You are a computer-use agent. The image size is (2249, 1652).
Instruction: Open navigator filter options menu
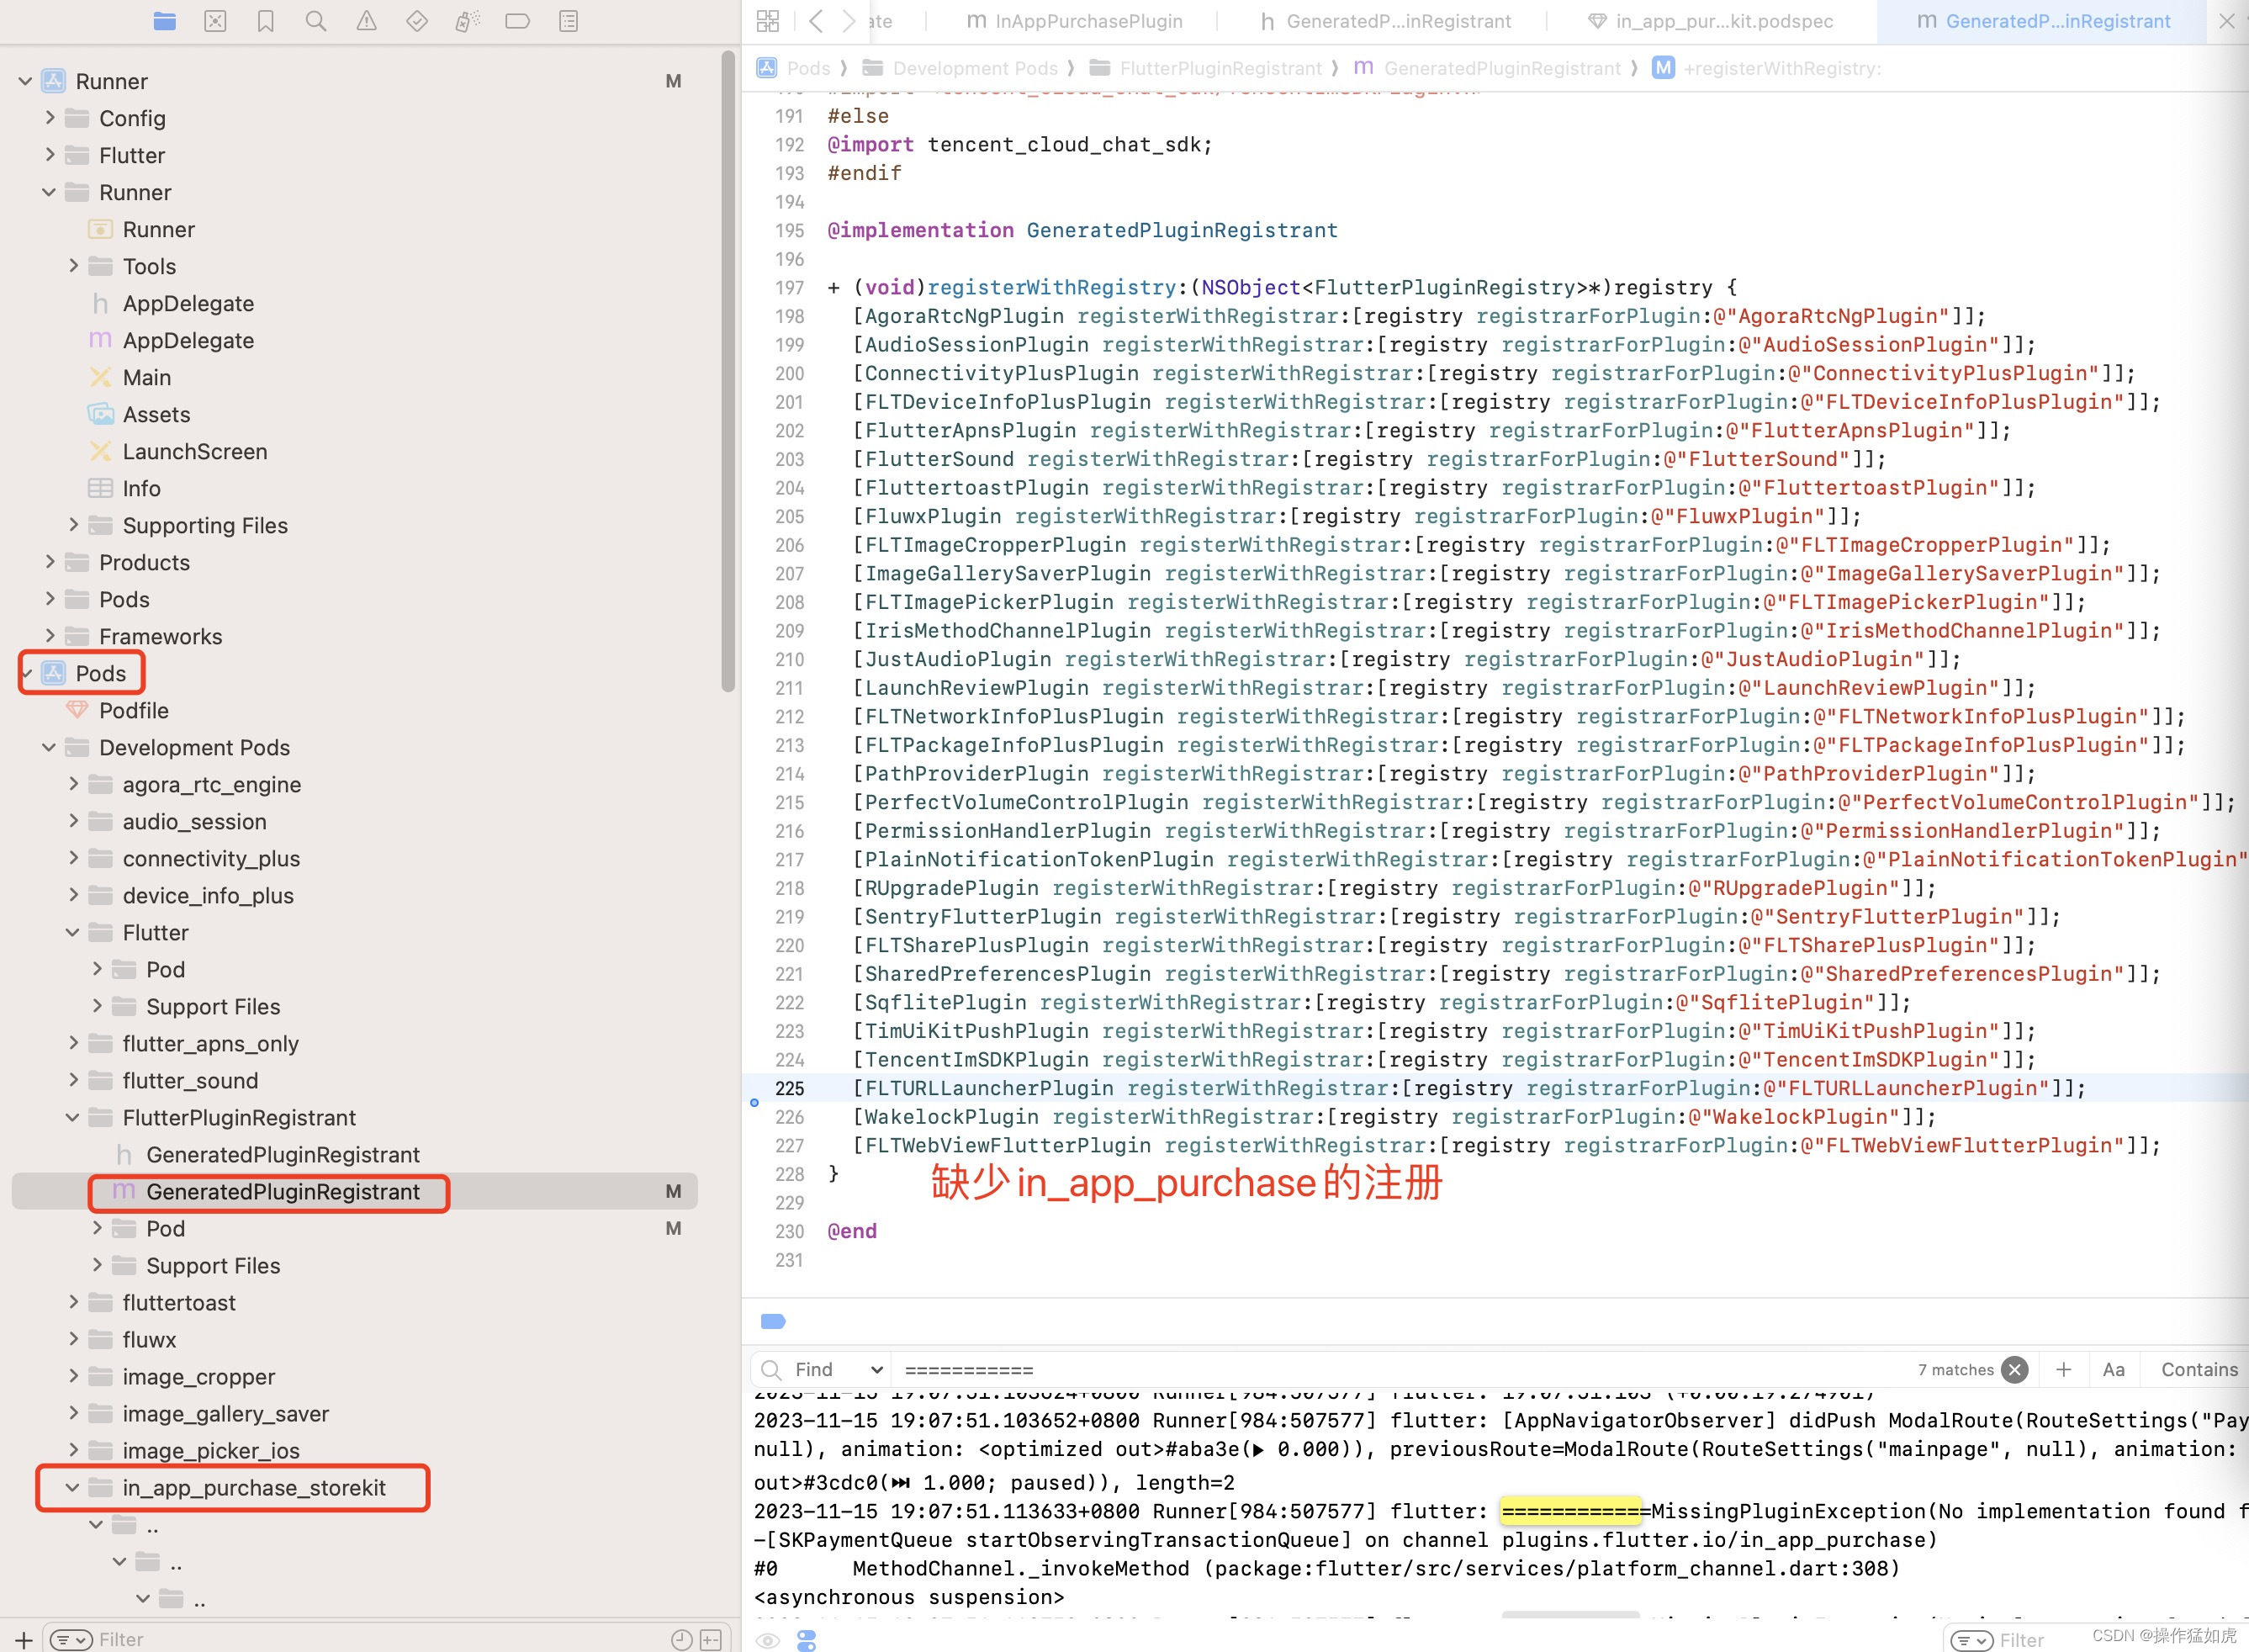[70, 1639]
